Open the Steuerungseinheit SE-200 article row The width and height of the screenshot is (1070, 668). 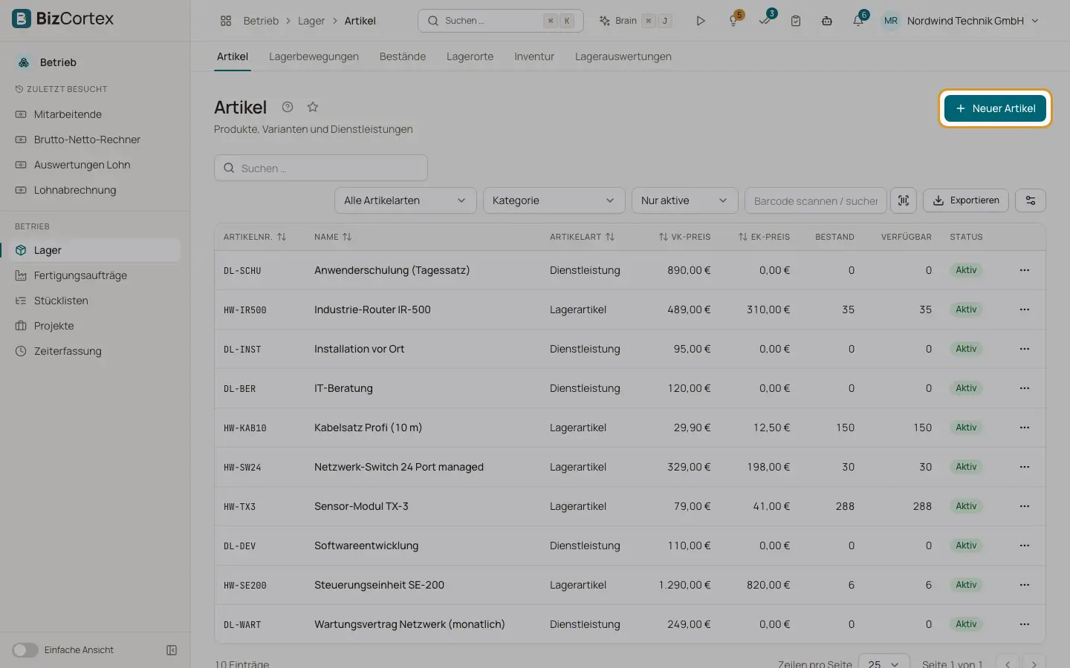click(x=629, y=585)
